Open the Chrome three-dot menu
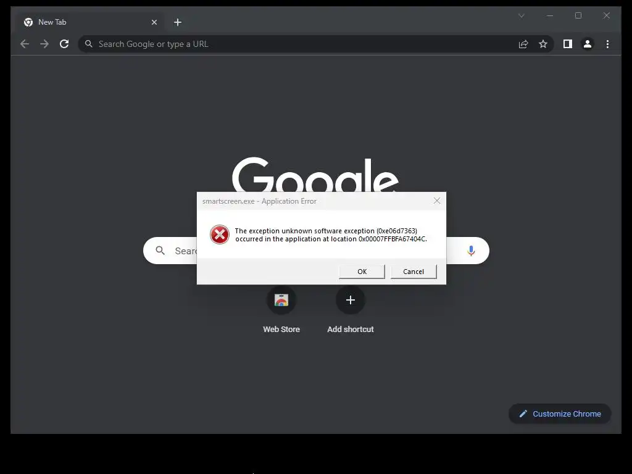Viewport: 632px width, 474px height. click(x=607, y=44)
